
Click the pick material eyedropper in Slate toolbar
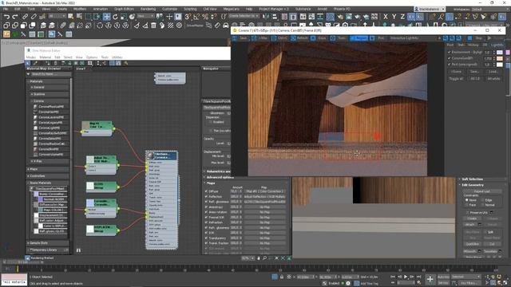35,63
